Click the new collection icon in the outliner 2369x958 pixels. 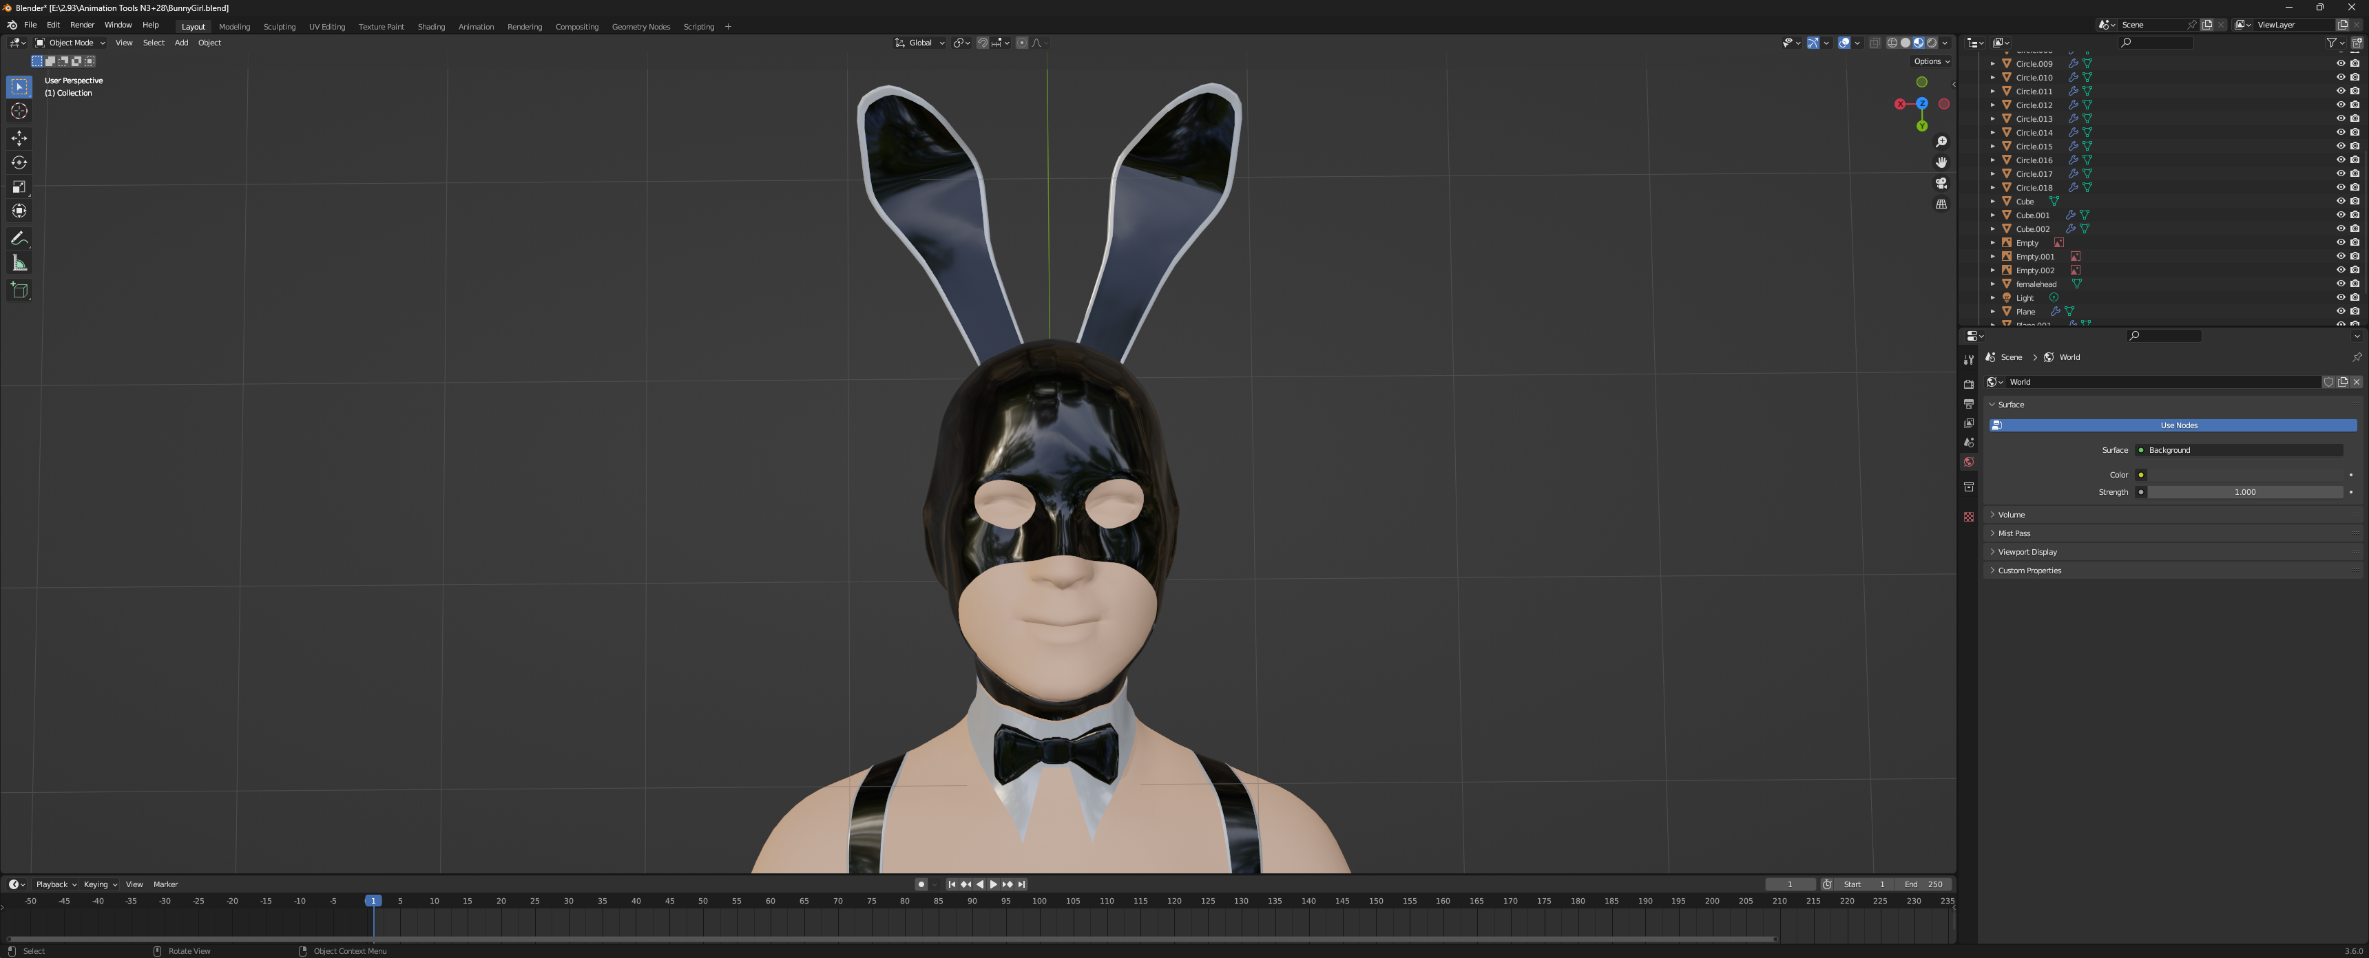[2356, 43]
